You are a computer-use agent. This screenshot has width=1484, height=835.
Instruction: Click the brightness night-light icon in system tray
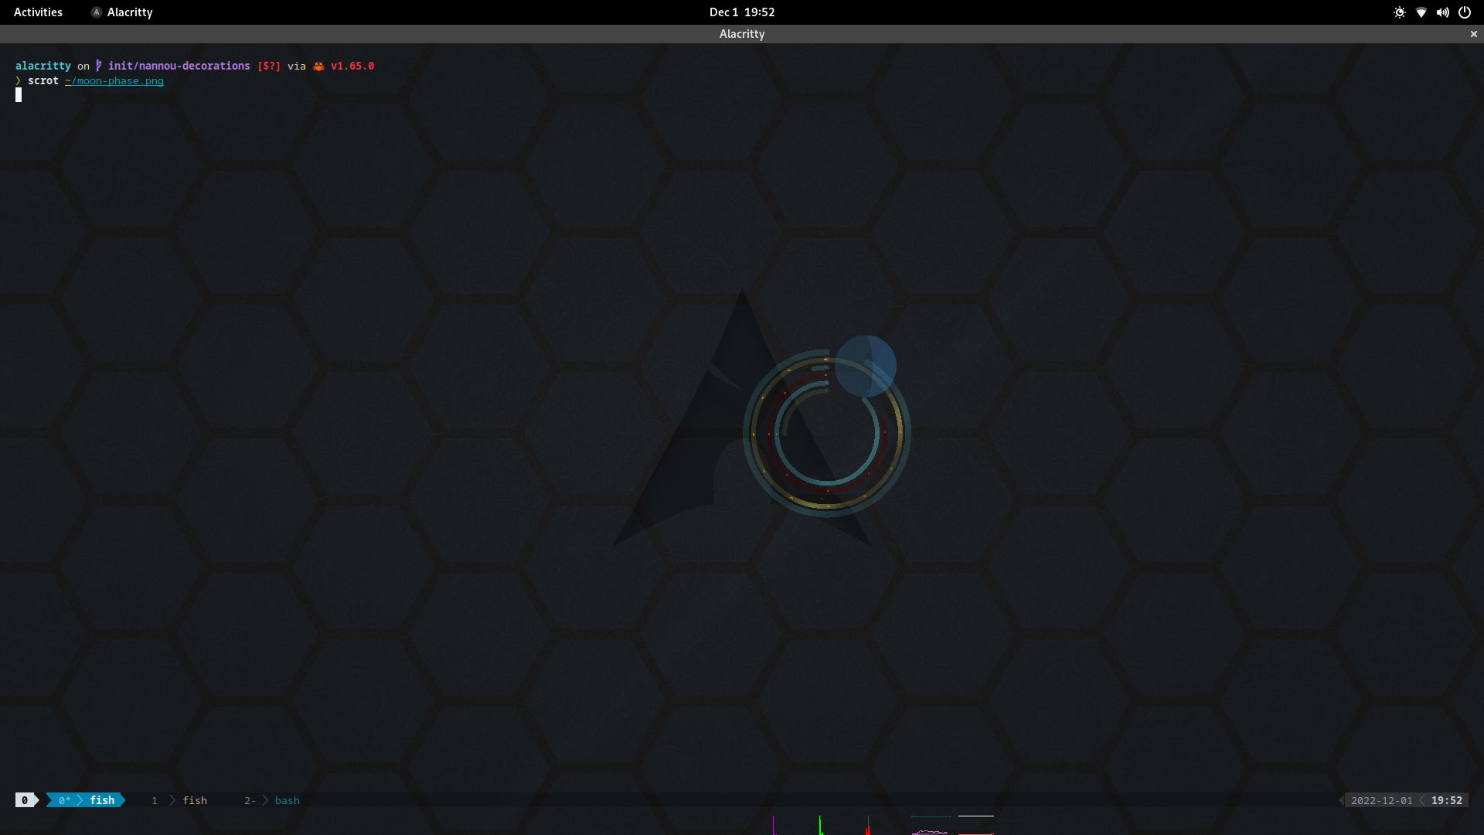coord(1399,12)
